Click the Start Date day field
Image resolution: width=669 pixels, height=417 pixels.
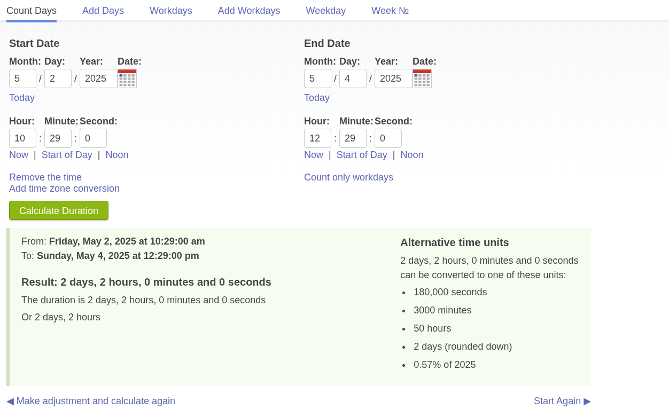click(x=58, y=78)
